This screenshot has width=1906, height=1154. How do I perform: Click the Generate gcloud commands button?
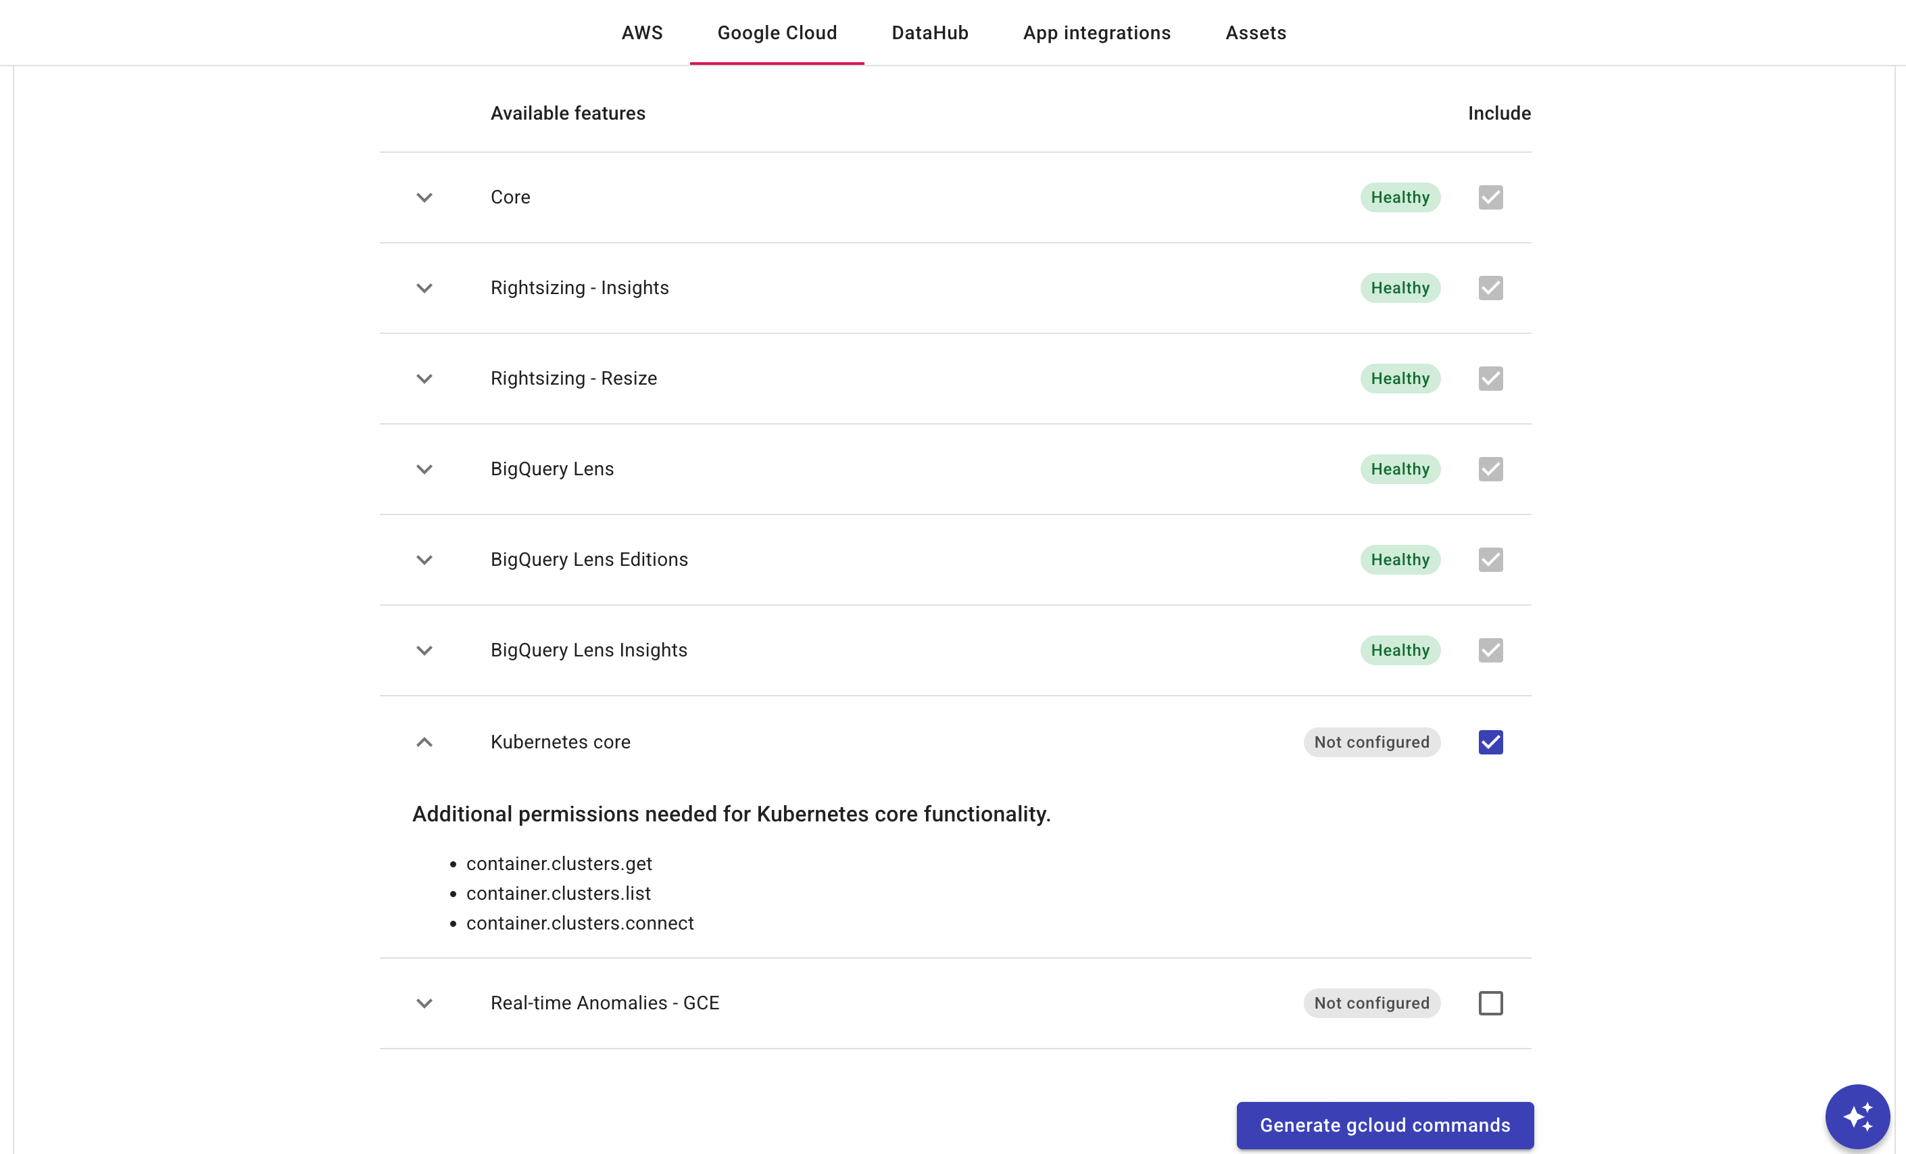(1384, 1126)
